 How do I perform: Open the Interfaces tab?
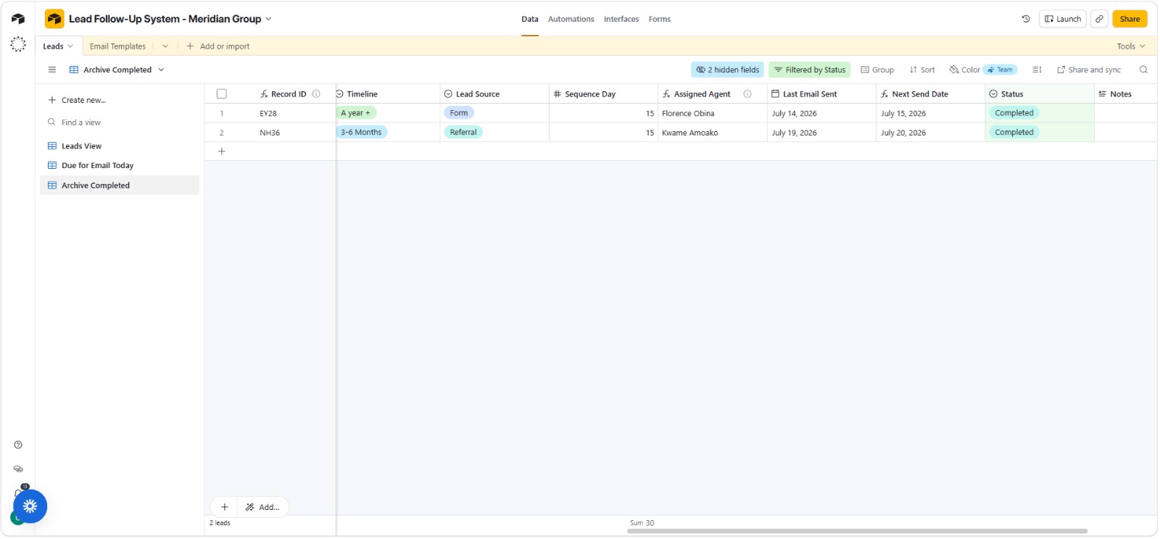pyautogui.click(x=621, y=19)
